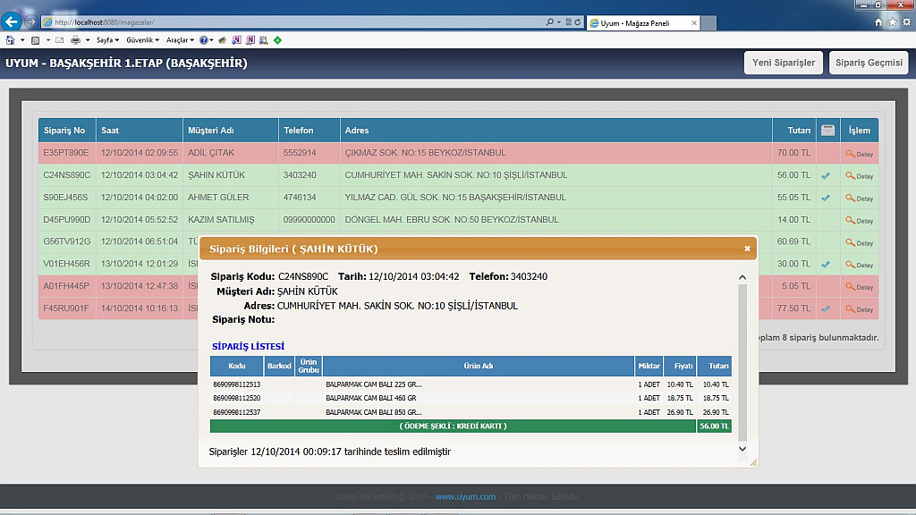Screen dimensions: 916x515
Task: Click the ÖDEME ŞEKLİ : KREDİ KARTI bar
Action: click(x=453, y=426)
